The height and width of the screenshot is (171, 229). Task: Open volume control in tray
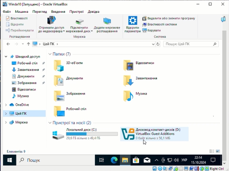pos(176,160)
